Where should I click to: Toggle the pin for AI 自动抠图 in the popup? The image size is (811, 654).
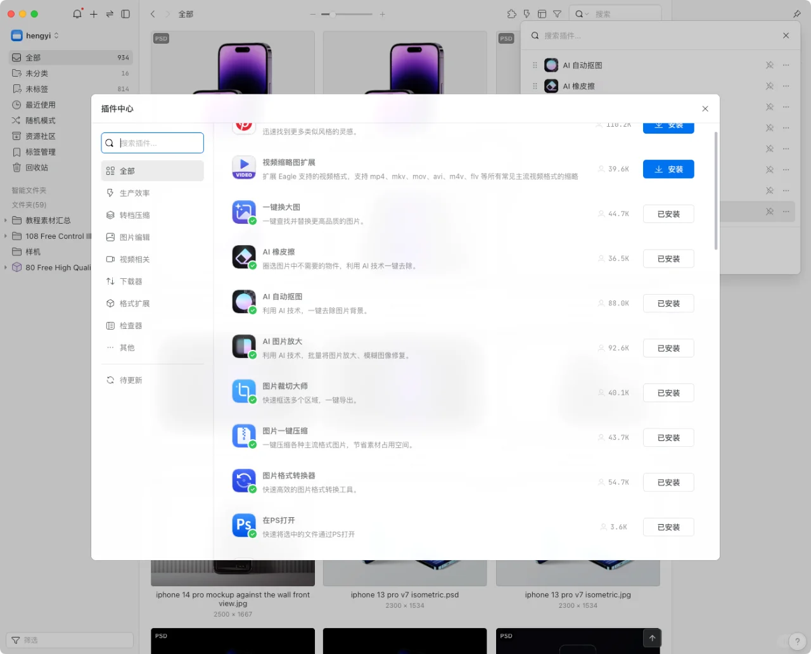(769, 65)
